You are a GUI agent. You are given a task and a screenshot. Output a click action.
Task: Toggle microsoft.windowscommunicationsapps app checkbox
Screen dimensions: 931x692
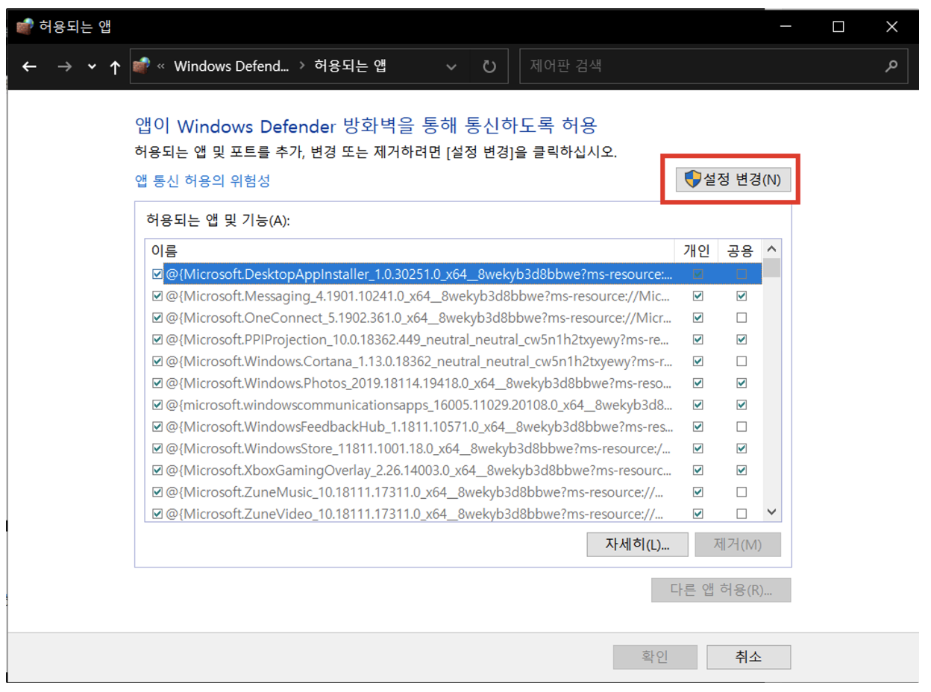click(x=157, y=405)
